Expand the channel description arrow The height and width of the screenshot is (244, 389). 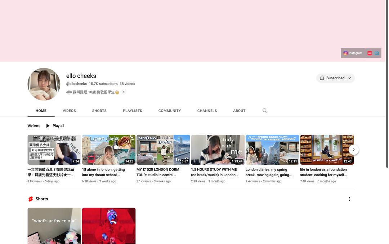[124, 92]
